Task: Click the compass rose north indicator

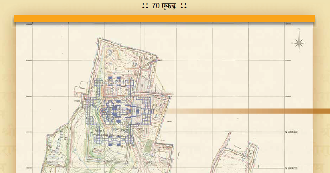Action: (299, 42)
